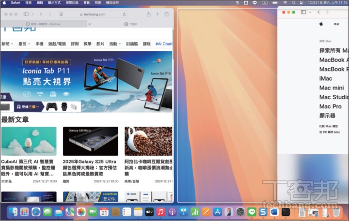349x221 pixels.
Task: Open Messages from the Dock
Action: 47,212
